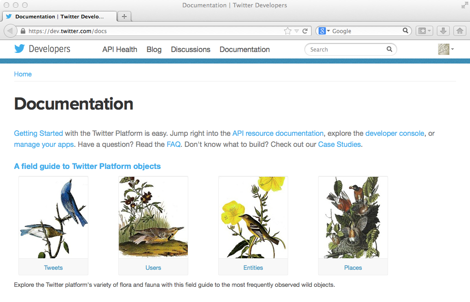Follow the Home breadcrumb link
Viewport: 470px width, 302px height.
(23, 74)
